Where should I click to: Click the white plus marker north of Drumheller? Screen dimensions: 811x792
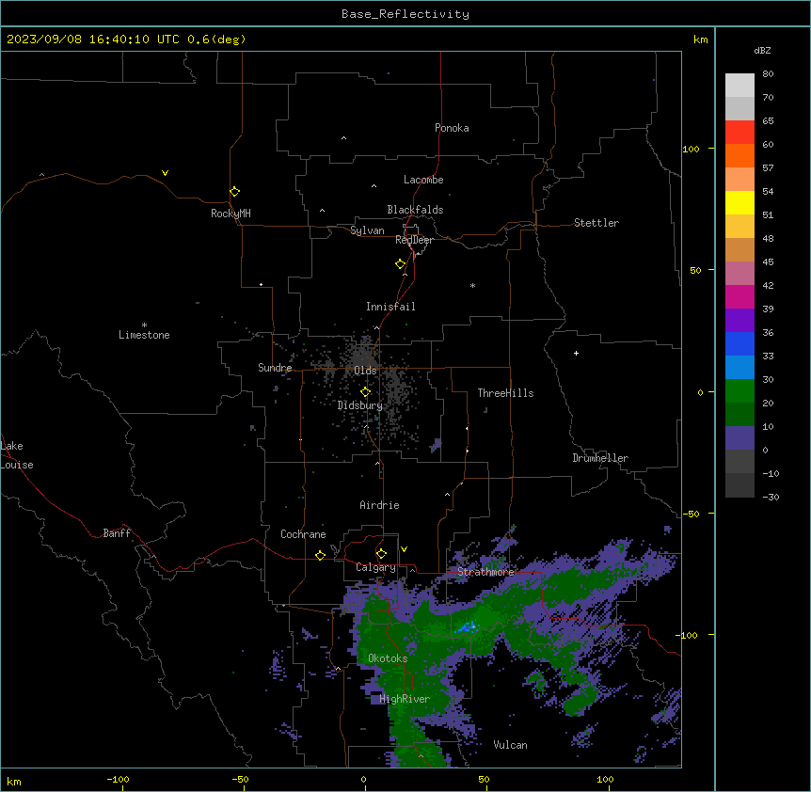point(576,353)
